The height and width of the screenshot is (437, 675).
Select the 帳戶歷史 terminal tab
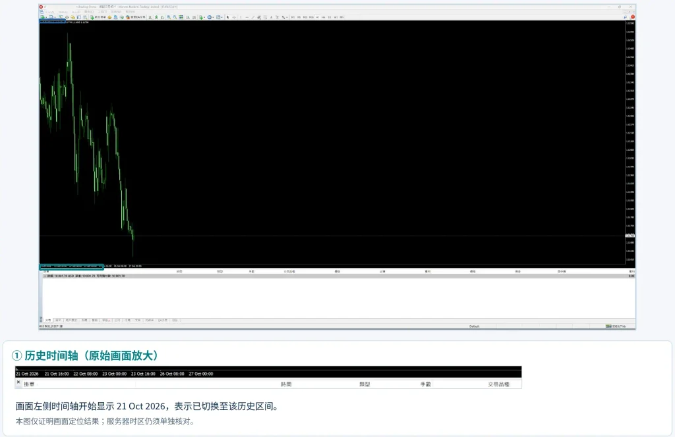tap(71, 320)
